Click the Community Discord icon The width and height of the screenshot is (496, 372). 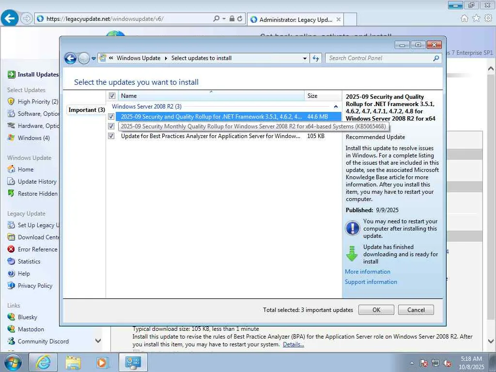coord(11,341)
